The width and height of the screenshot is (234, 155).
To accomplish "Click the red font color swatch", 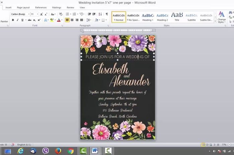I will (x=58, y=20).
